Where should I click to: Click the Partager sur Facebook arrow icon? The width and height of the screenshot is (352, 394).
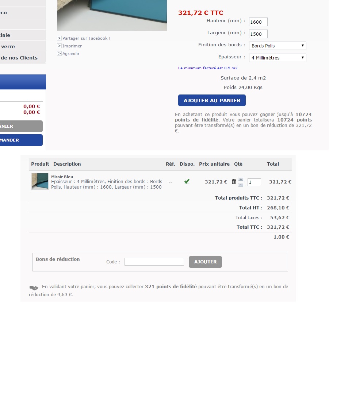click(60, 38)
